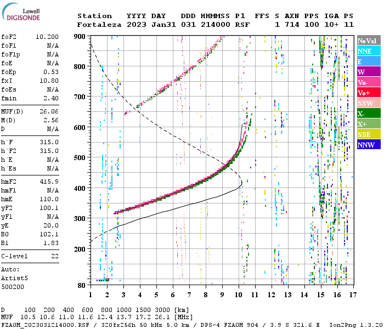Image resolution: width=384 pixels, height=329 pixels.
Task: Click the 80 km height axis label
Action: click(81, 285)
